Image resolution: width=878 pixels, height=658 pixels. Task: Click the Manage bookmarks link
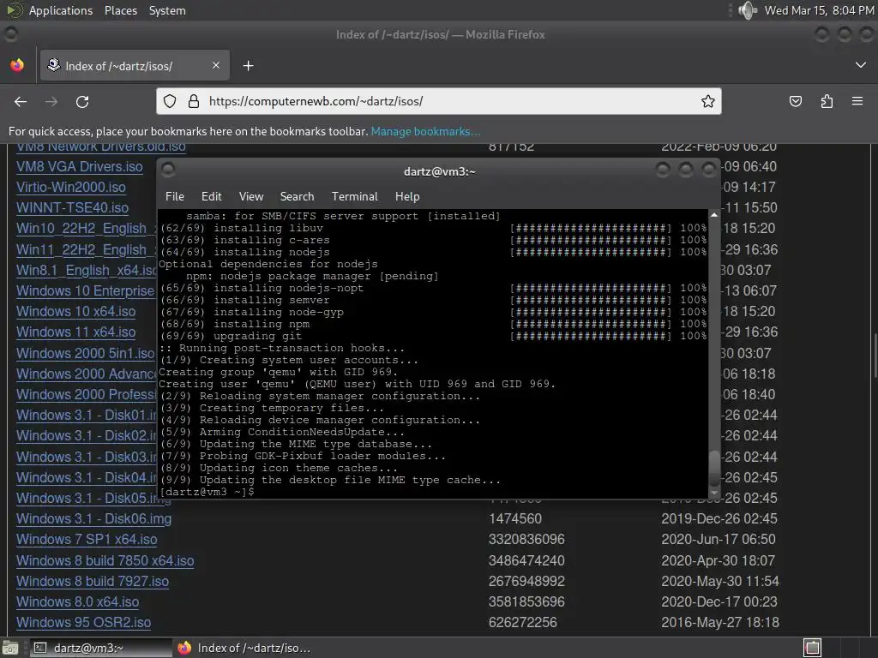tap(425, 131)
